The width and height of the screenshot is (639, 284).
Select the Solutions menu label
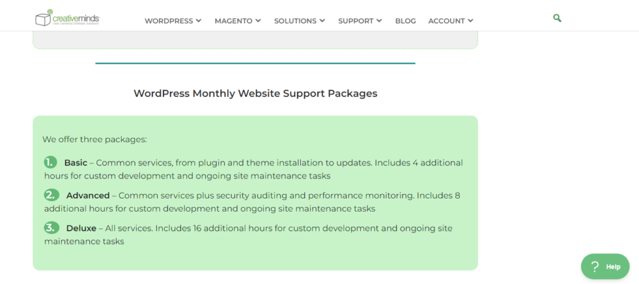(x=295, y=21)
